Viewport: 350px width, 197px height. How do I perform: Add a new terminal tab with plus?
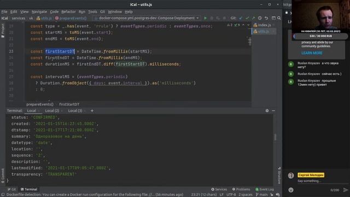92,111
